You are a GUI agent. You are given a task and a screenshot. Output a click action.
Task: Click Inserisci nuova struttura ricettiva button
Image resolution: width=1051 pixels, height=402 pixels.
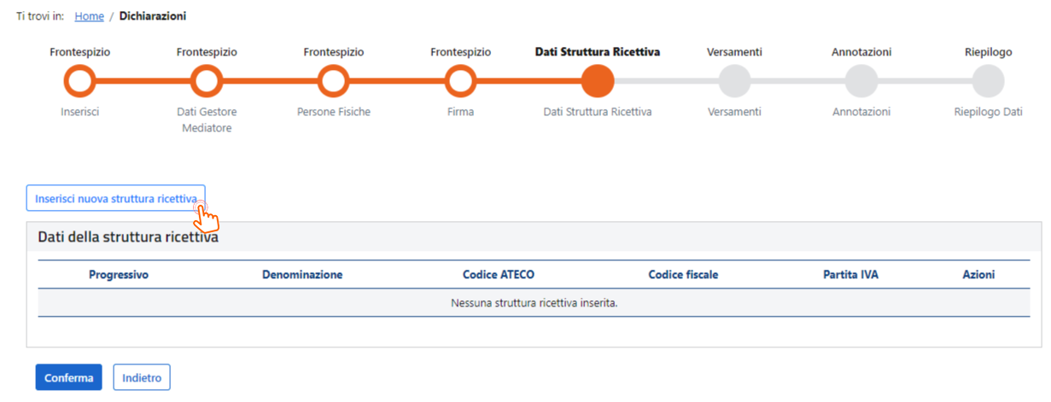(x=116, y=199)
